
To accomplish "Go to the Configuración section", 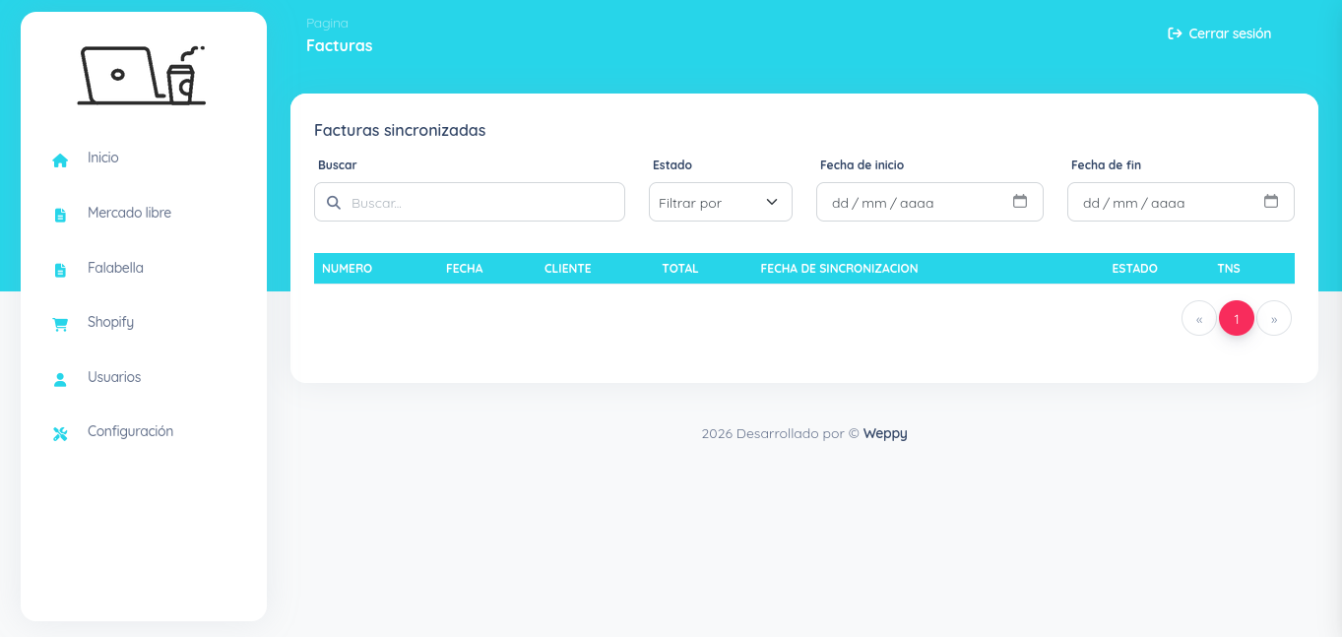I will click(x=130, y=431).
